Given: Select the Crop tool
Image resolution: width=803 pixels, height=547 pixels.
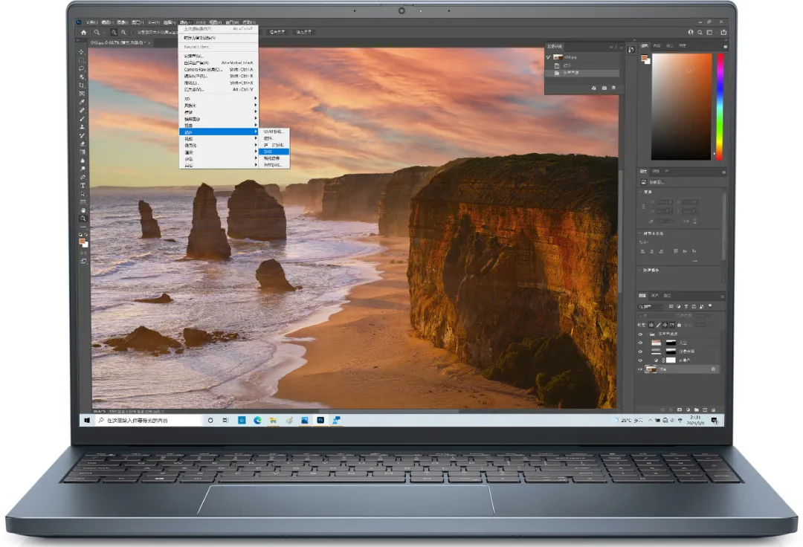Looking at the screenshot, I should [x=82, y=85].
